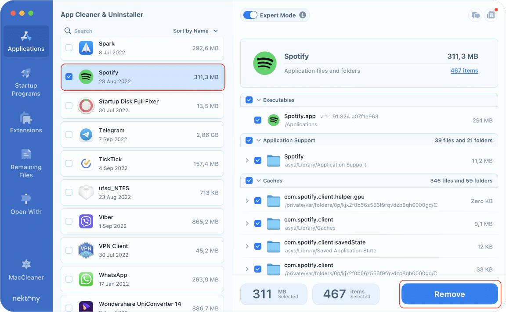Expand the com.spotify.client.helper.gpu folder
This screenshot has width=506, height=312.
coord(247,201)
